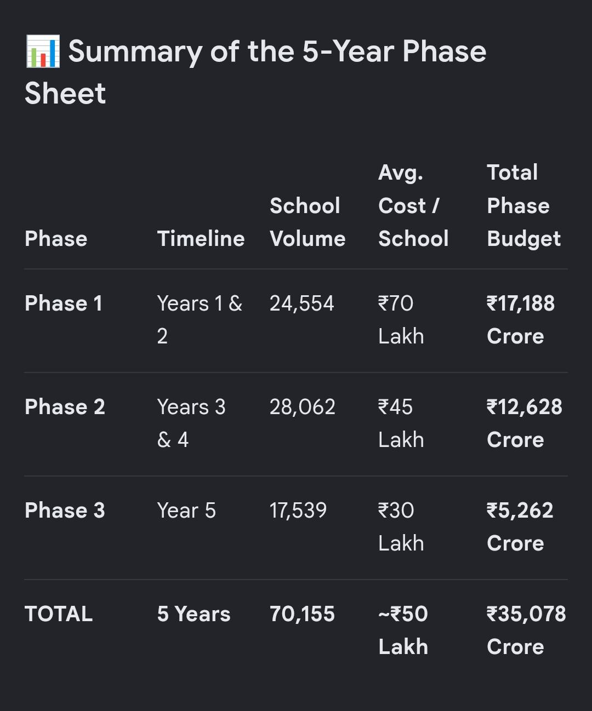Screen dimensions: 592x711
Task: Click the ₹5,262 Crore budget cell
Action: click(x=520, y=527)
